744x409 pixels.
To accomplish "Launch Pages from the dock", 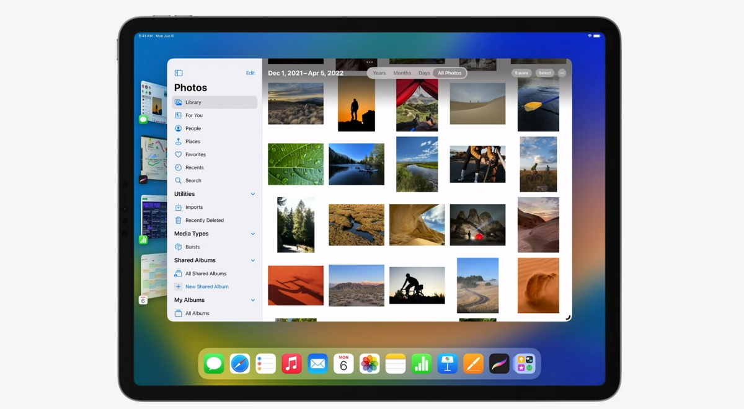I will pyautogui.click(x=474, y=363).
